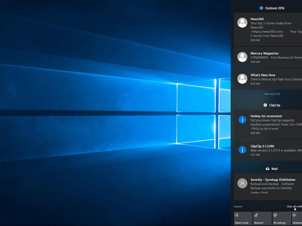Select the Outlook 2016 group header

point(275,8)
